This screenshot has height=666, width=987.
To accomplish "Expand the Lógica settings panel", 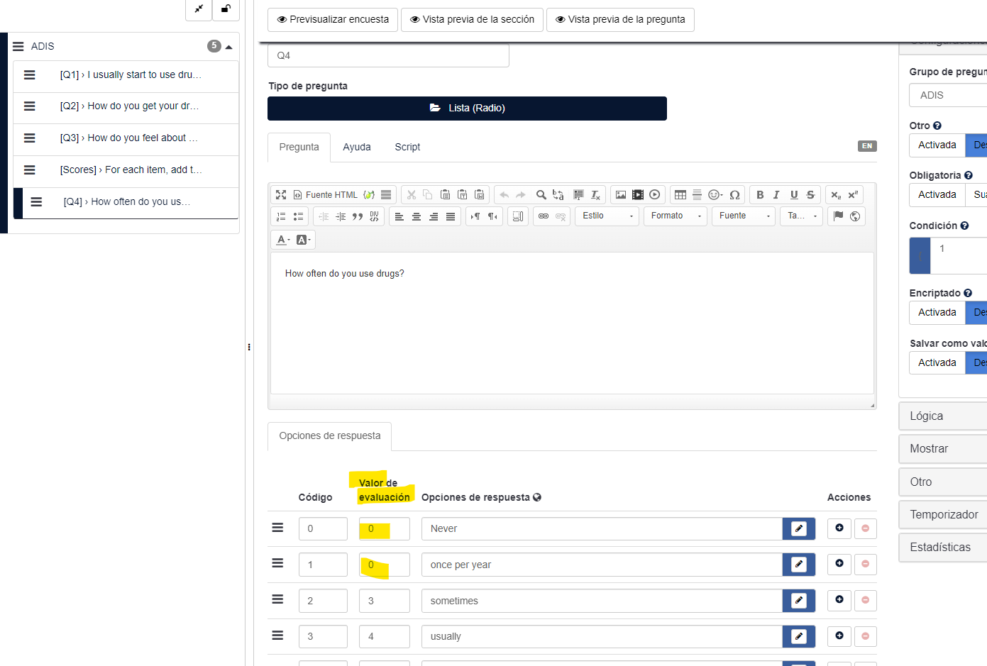I will click(942, 416).
